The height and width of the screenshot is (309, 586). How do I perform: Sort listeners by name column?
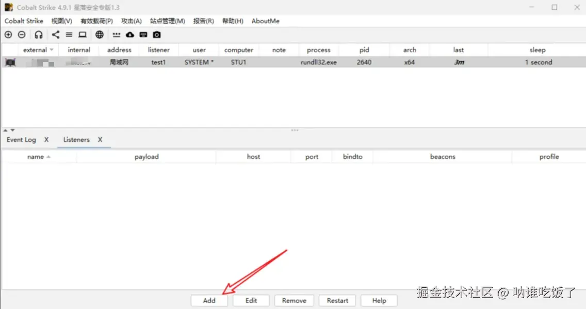click(39, 157)
